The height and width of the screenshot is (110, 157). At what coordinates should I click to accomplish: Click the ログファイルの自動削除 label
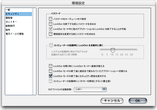point(60,89)
